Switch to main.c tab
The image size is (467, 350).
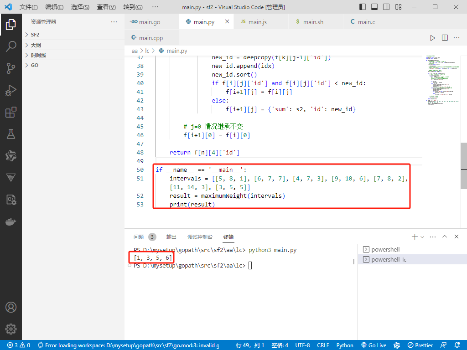(x=370, y=22)
